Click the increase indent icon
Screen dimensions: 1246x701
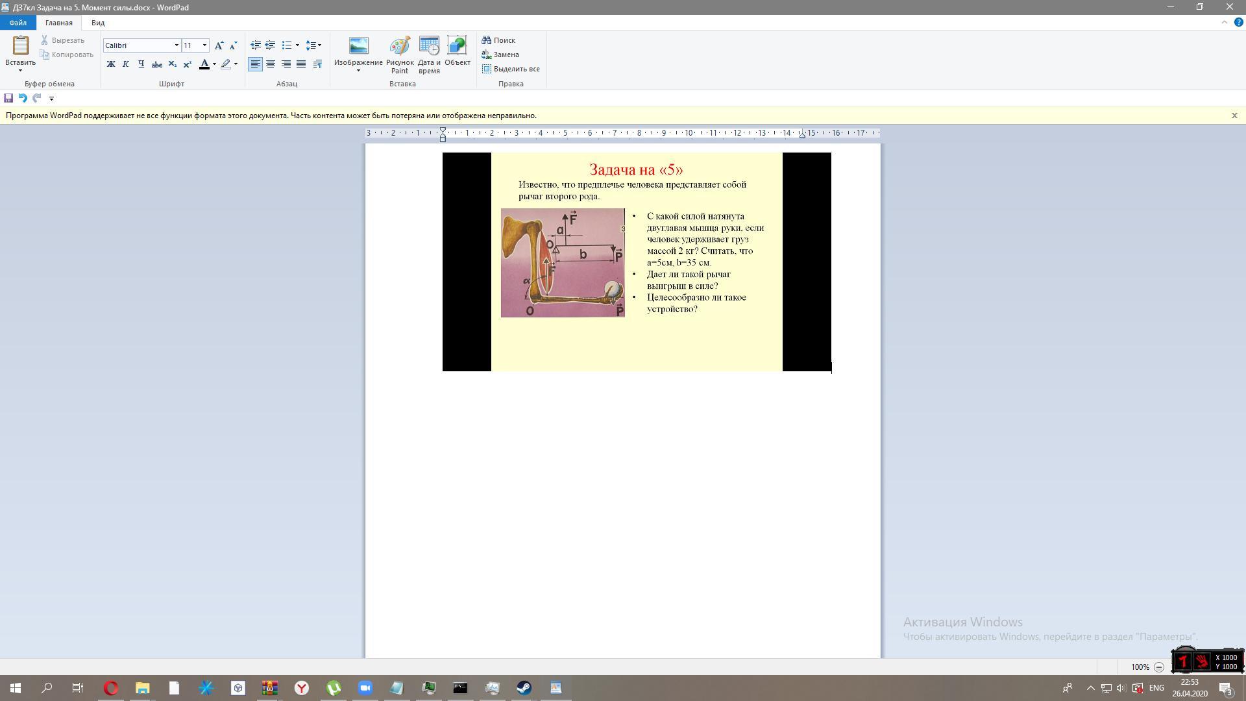click(271, 45)
